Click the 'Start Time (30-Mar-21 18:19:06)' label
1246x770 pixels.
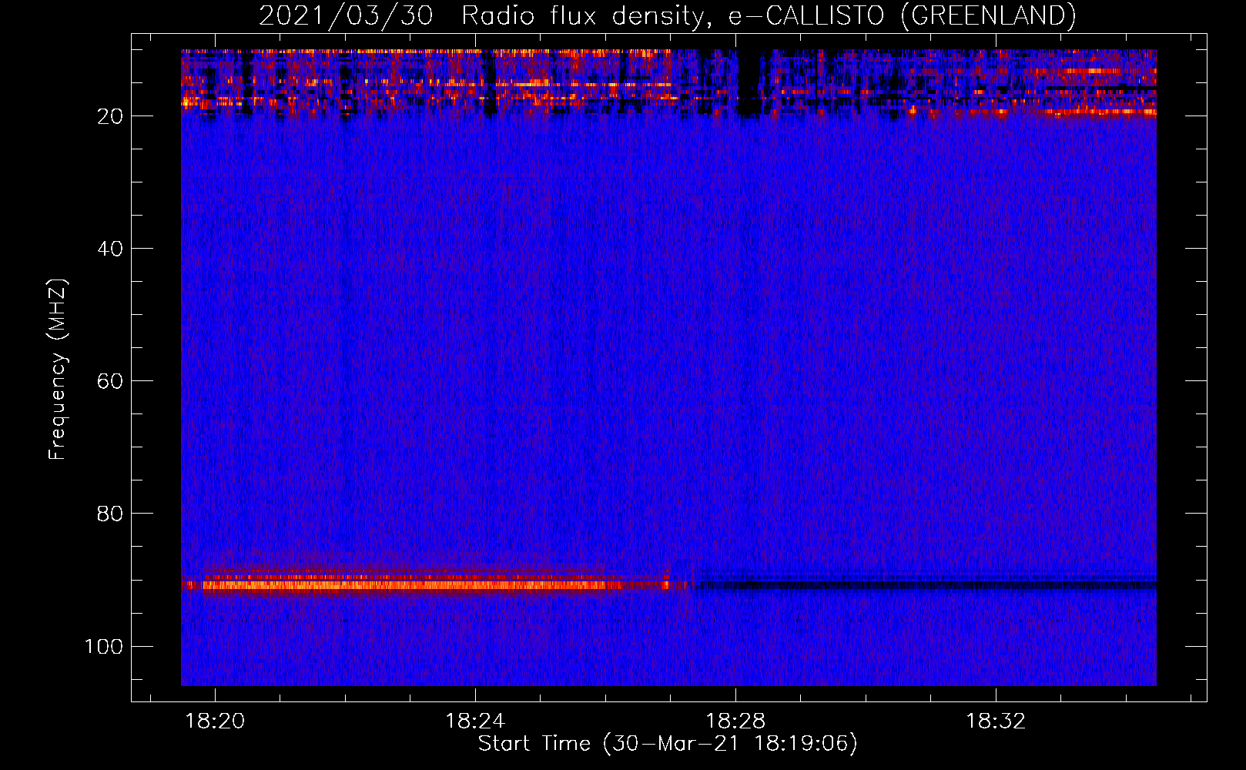668,744
